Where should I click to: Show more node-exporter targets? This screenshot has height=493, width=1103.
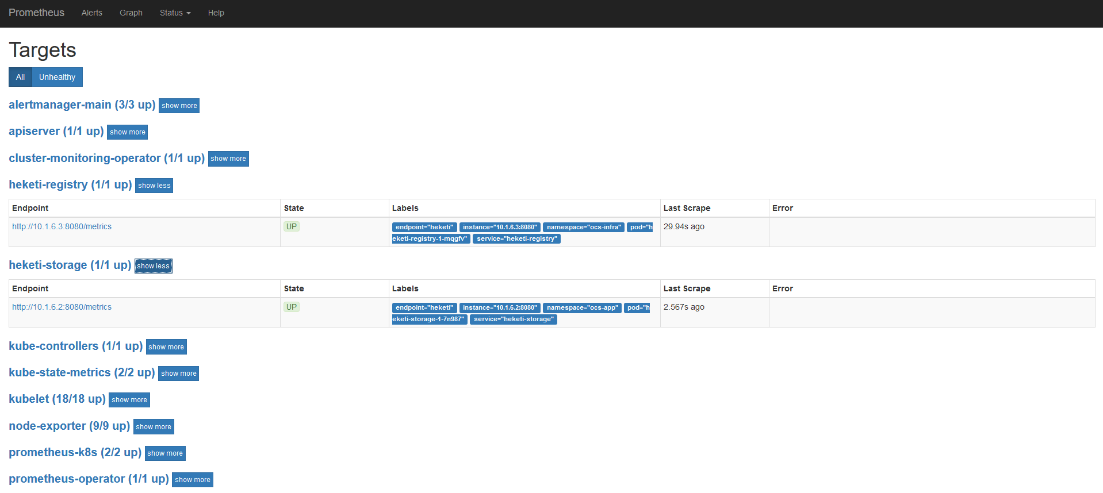[153, 427]
